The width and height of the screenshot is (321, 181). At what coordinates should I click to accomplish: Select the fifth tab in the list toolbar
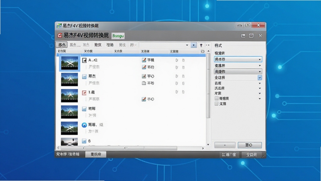coord(110,45)
